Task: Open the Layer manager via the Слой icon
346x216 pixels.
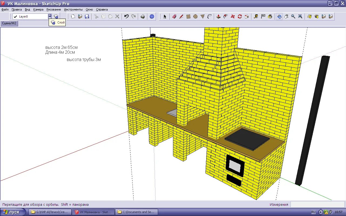Action: [x=56, y=16]
